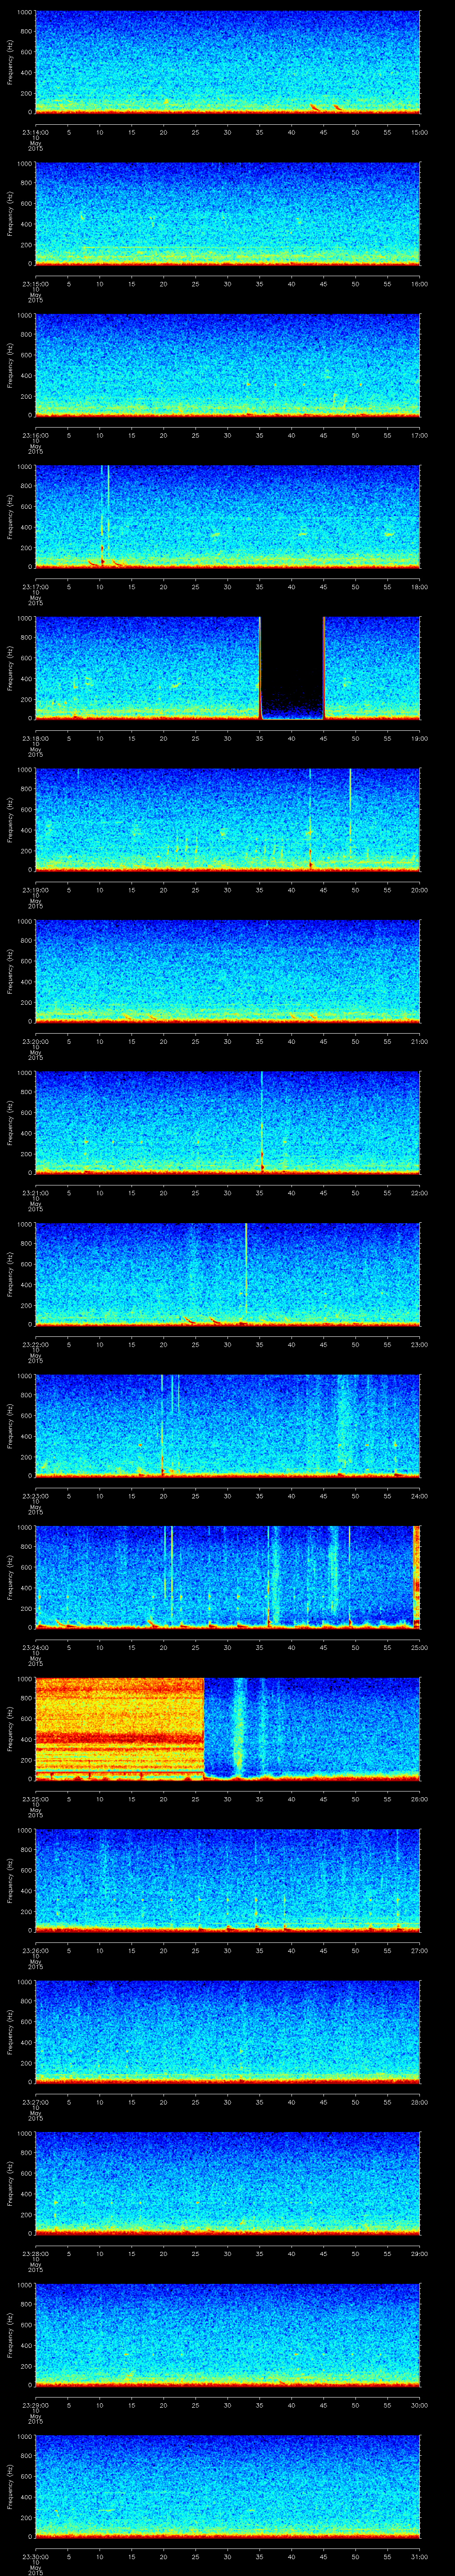Click the 23:18:00 timestamp label

pyautogui.click(x=35, y=738)
